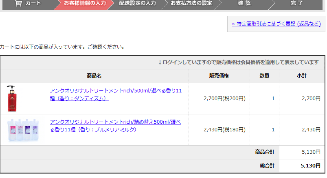
Task: Click the 商品名 column header
Action: point(94,75)
